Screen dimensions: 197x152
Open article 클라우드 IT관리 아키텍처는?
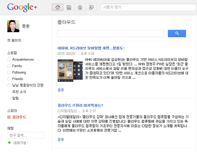pos(80,105)
